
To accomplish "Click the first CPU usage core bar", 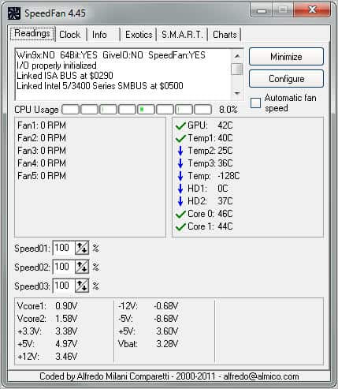I will (70, 109).
